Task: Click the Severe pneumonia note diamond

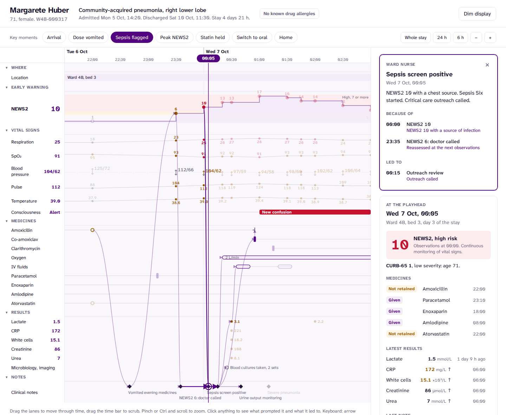Action: [268, 387]
